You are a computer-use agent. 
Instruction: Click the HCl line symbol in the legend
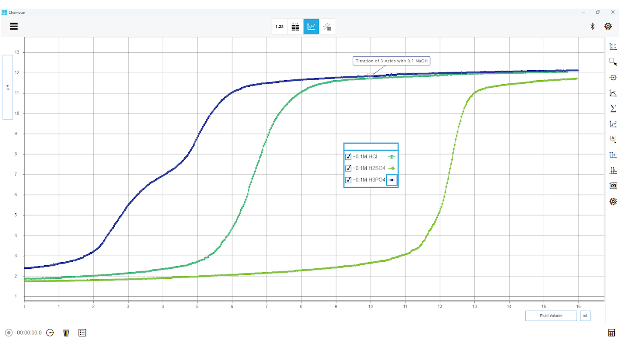pos(391,157)
